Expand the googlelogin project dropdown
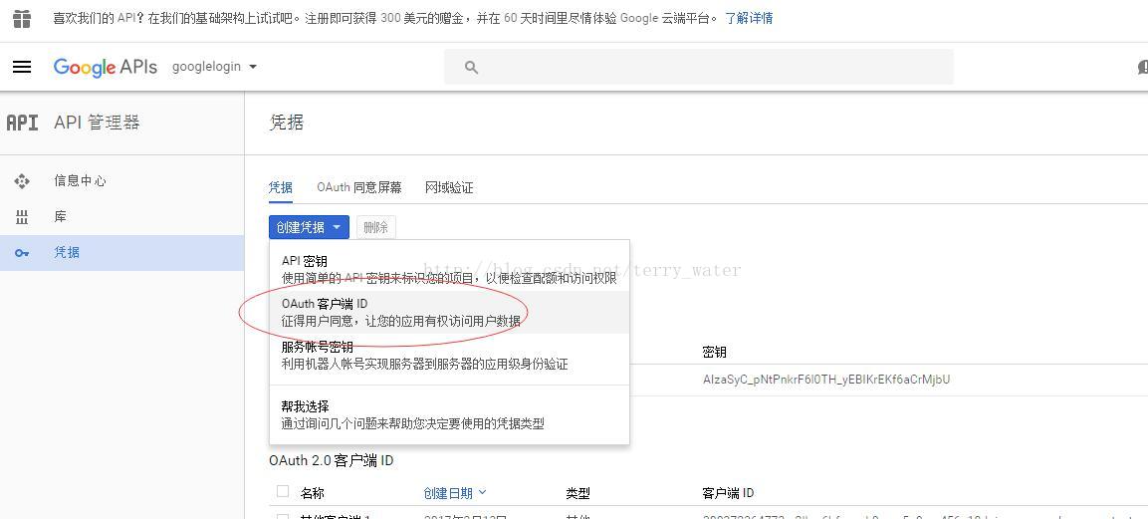Viewport: 1148px width, 519px height. pyautogui.click(x=214, y=67)
